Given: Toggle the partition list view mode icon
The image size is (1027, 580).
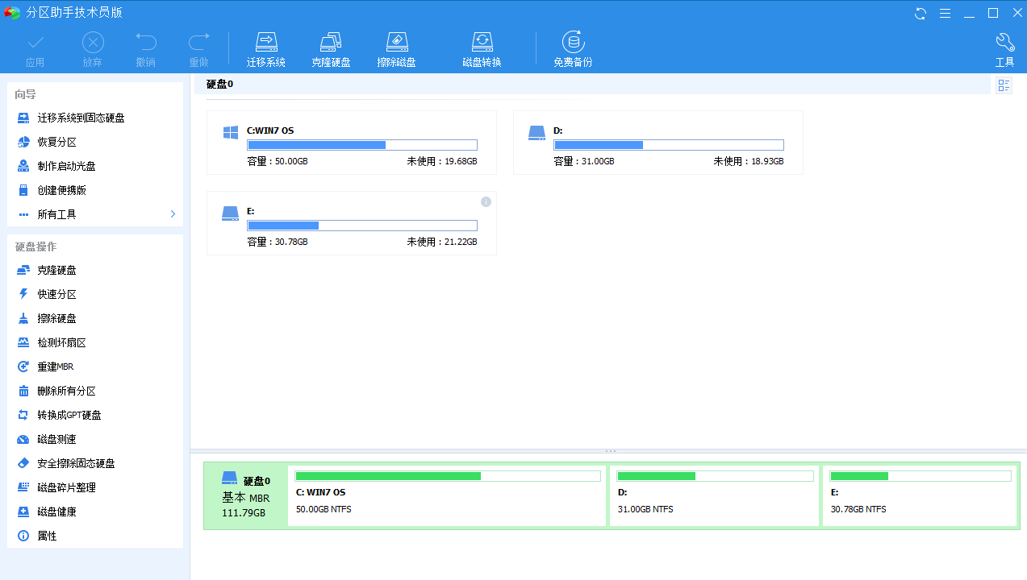Looking at the screenshot, I should click(1004, 85).
